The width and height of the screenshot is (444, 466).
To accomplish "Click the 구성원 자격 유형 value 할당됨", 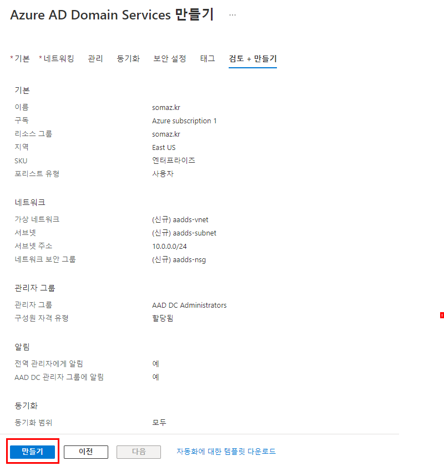I will (163, 318).
